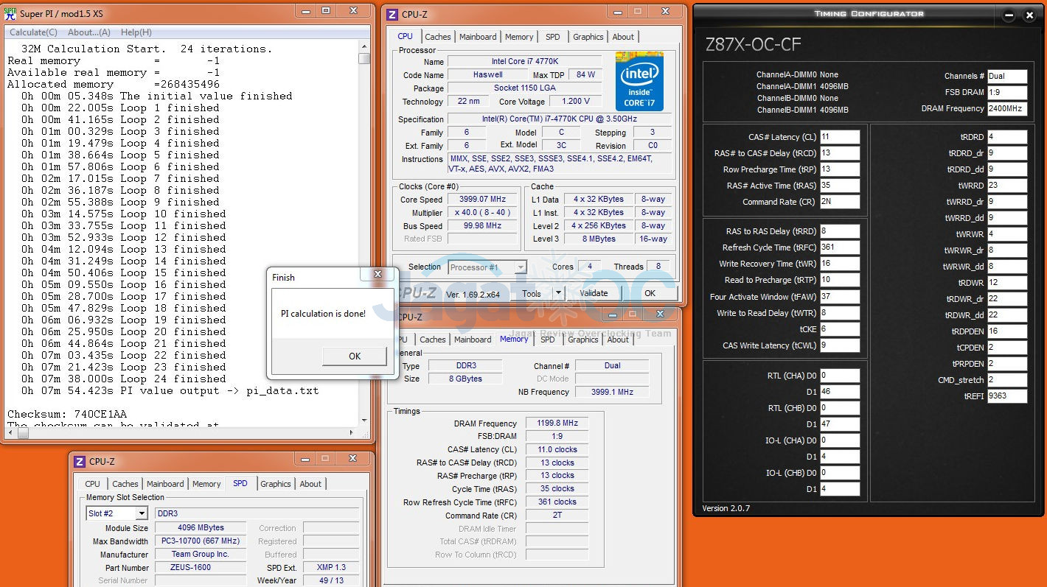
Task: Expand the Tools dropdown arrow in CPU-Z
Action: (557, 293)
